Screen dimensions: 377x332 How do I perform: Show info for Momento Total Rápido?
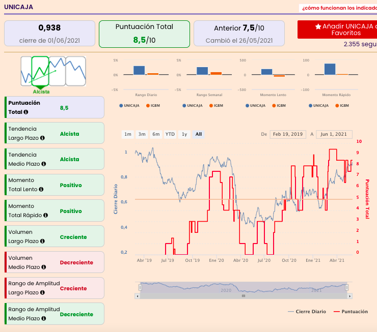tap(45, 215)
